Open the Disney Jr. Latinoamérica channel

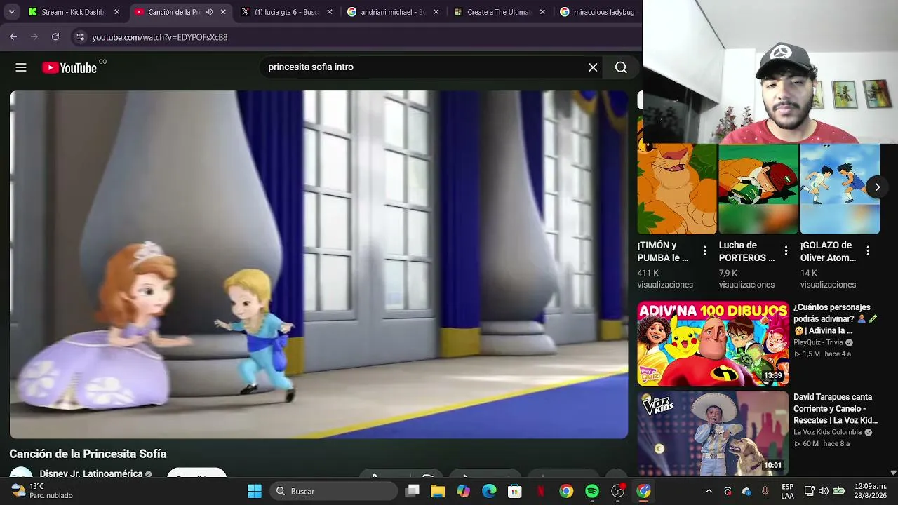click(91, 473)
